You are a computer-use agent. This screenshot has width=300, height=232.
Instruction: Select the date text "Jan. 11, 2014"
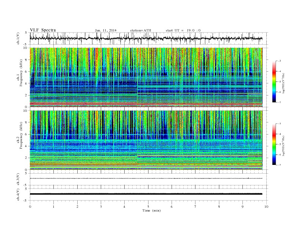coord(106,30)
